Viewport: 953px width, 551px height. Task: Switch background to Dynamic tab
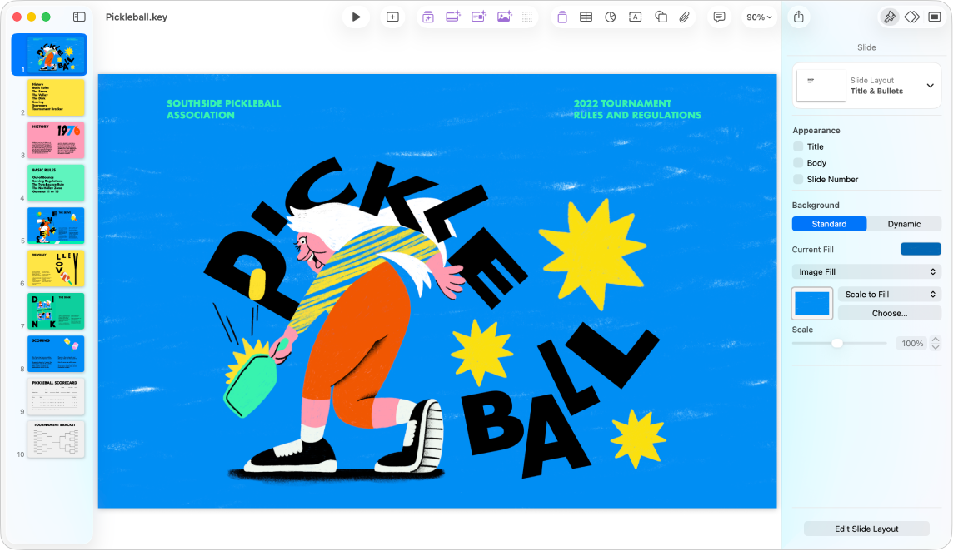pyautogui.click(x=904, y=224)
